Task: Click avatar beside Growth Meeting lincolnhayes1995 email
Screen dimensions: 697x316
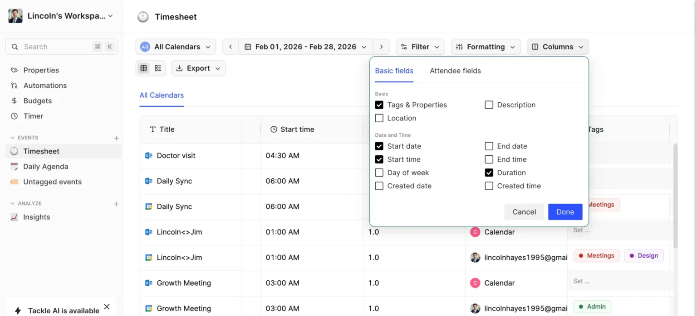Action: coord(475,308)
